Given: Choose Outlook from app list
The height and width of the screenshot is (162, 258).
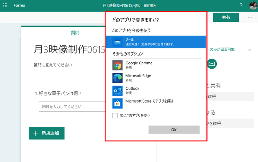Looking at the screenshot, I should click(x=156, y=90).
